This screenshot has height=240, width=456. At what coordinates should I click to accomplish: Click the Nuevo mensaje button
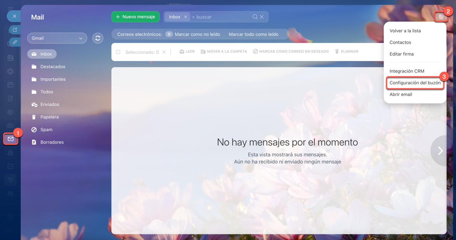coord(135,17)
